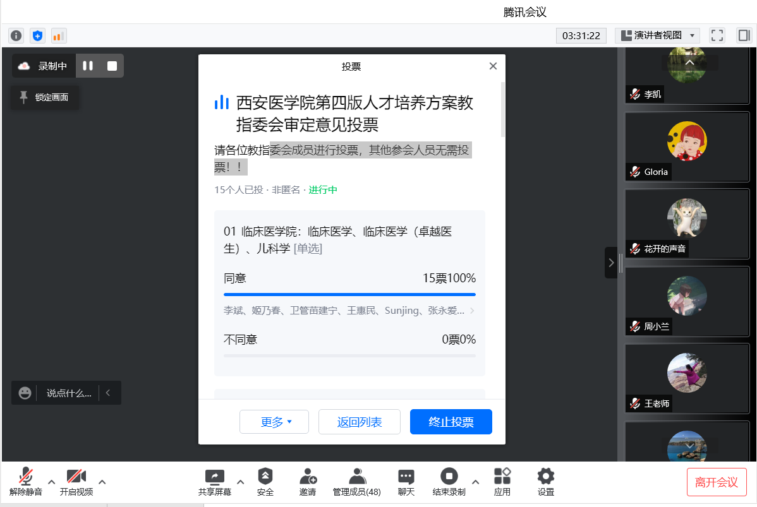Open the Apps icon
This screenshot has height=507, width=757.
[x=502, y=482]
